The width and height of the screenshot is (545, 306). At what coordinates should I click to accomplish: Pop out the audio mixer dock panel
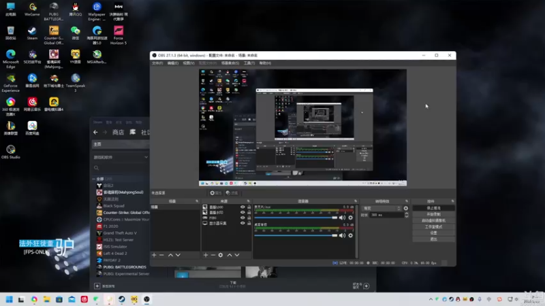pyautogui.click(x=356, y=201)
